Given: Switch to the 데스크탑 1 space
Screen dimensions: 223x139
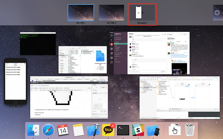Looking at the screenshot, I should point(81,13).
